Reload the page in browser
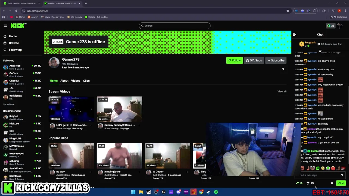349x196 pixels. click(16, 11)
